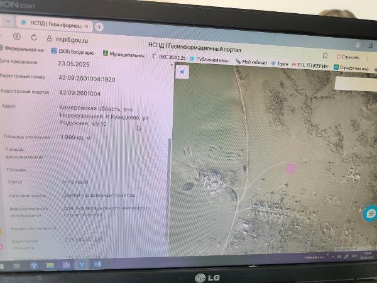This screenshot has width=377, height=283.
Task: Open the Федеральная на... bookmark
Action: pos(22,49)
